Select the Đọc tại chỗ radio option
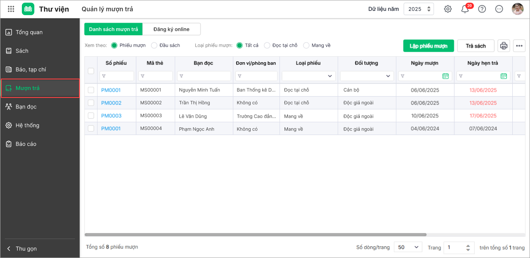This screenshot has height=258, width=530. coord(267,45)
